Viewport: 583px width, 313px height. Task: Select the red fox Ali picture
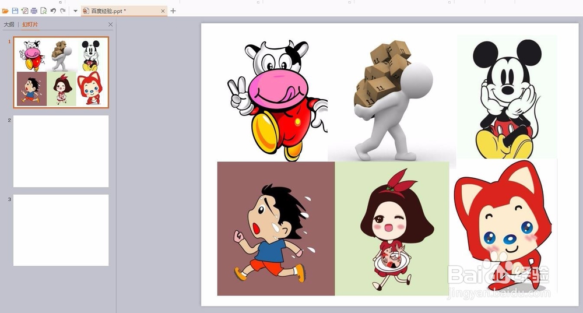coord(504,226)
